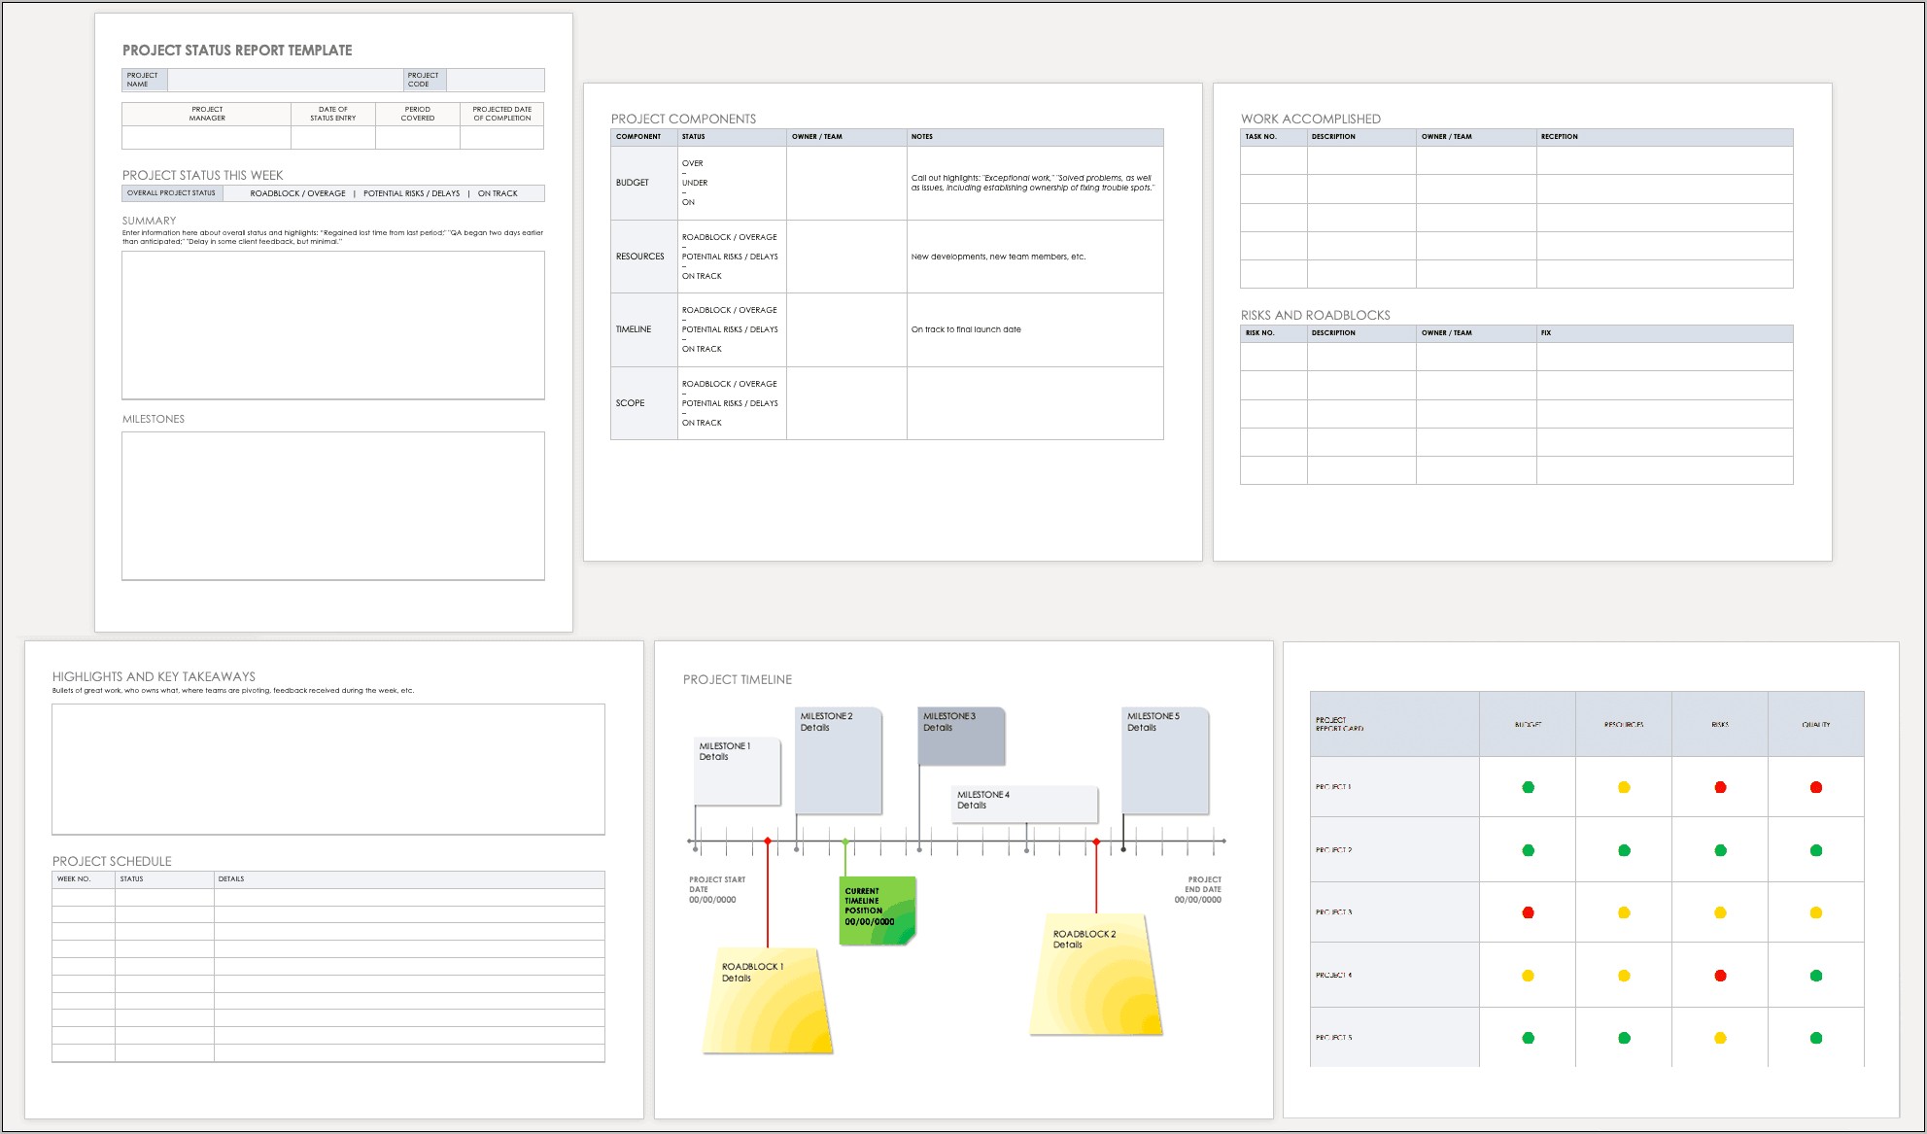The image size is (1927, 1134).
Task: Click the yellow Roadblock 2 note
Action: [1095, 975]
